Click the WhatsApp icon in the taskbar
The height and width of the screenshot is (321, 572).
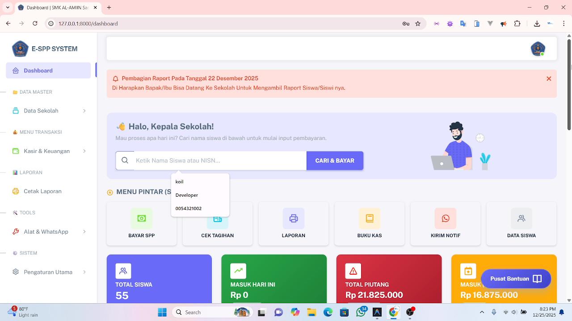click(x=360, y=312)
